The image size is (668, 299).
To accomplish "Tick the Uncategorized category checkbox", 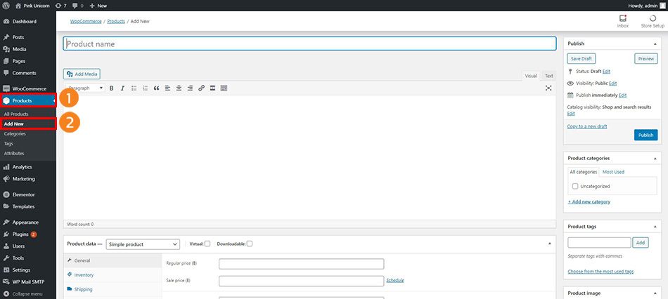I will 575,186.
